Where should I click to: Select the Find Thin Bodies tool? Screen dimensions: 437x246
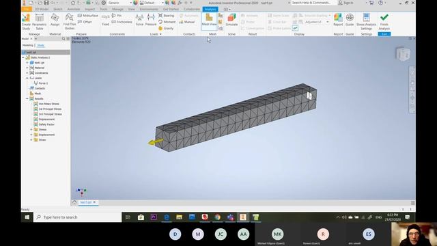(70, 21)
